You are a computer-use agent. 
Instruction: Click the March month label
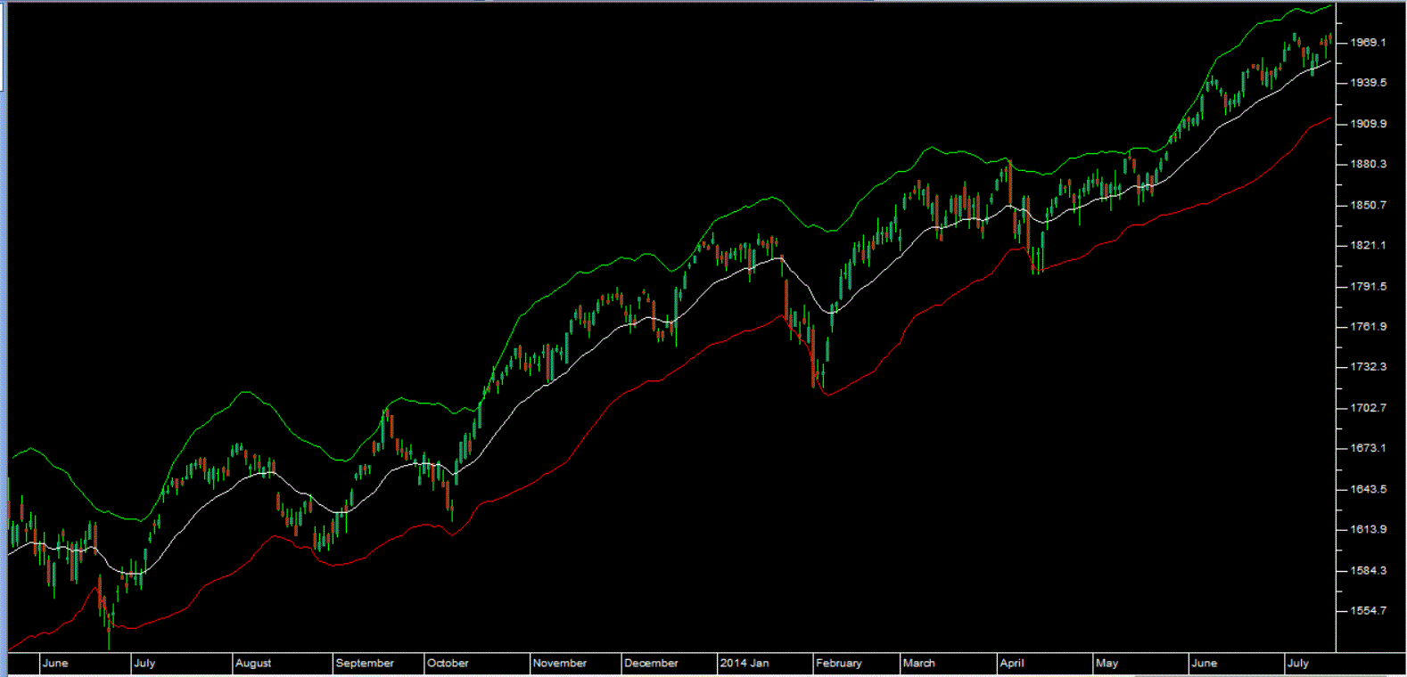(919, 664)
